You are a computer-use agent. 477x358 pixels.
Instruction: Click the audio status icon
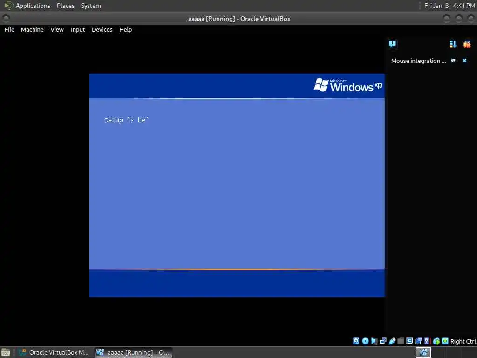(374, 341)
